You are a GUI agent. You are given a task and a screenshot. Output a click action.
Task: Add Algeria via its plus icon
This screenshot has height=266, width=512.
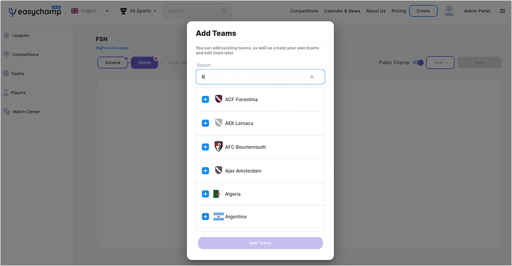pyautogui.click(x=205, y=194)
